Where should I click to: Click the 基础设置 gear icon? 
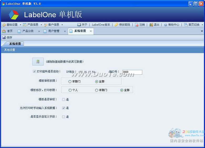point(4,25)
